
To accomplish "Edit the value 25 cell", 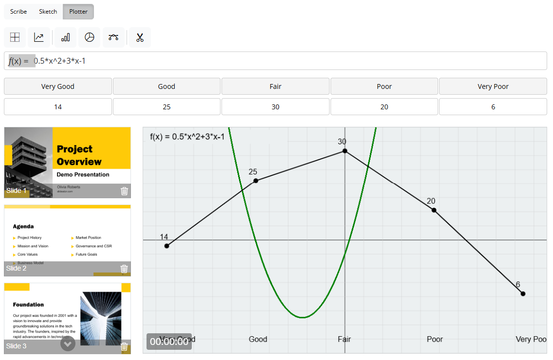I will pos(166,107).
